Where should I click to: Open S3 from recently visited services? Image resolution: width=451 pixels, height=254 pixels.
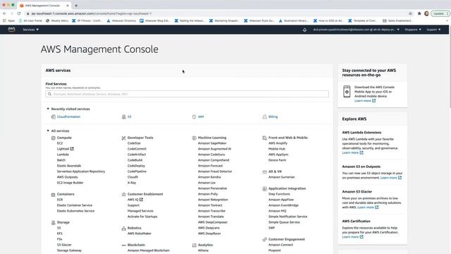point(129,116)
